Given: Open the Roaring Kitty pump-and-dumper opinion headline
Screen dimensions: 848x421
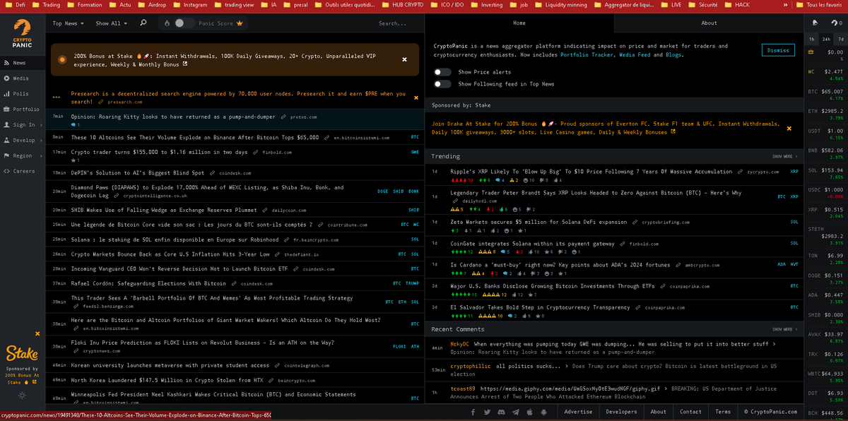Looking at the screenshot, I should (173, 117).
